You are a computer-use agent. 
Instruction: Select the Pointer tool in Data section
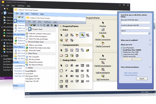point(62,35)
